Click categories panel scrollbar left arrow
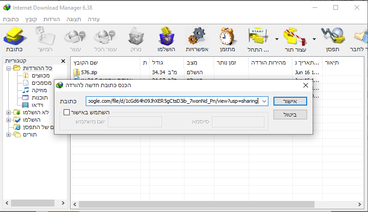 [7, 203]
